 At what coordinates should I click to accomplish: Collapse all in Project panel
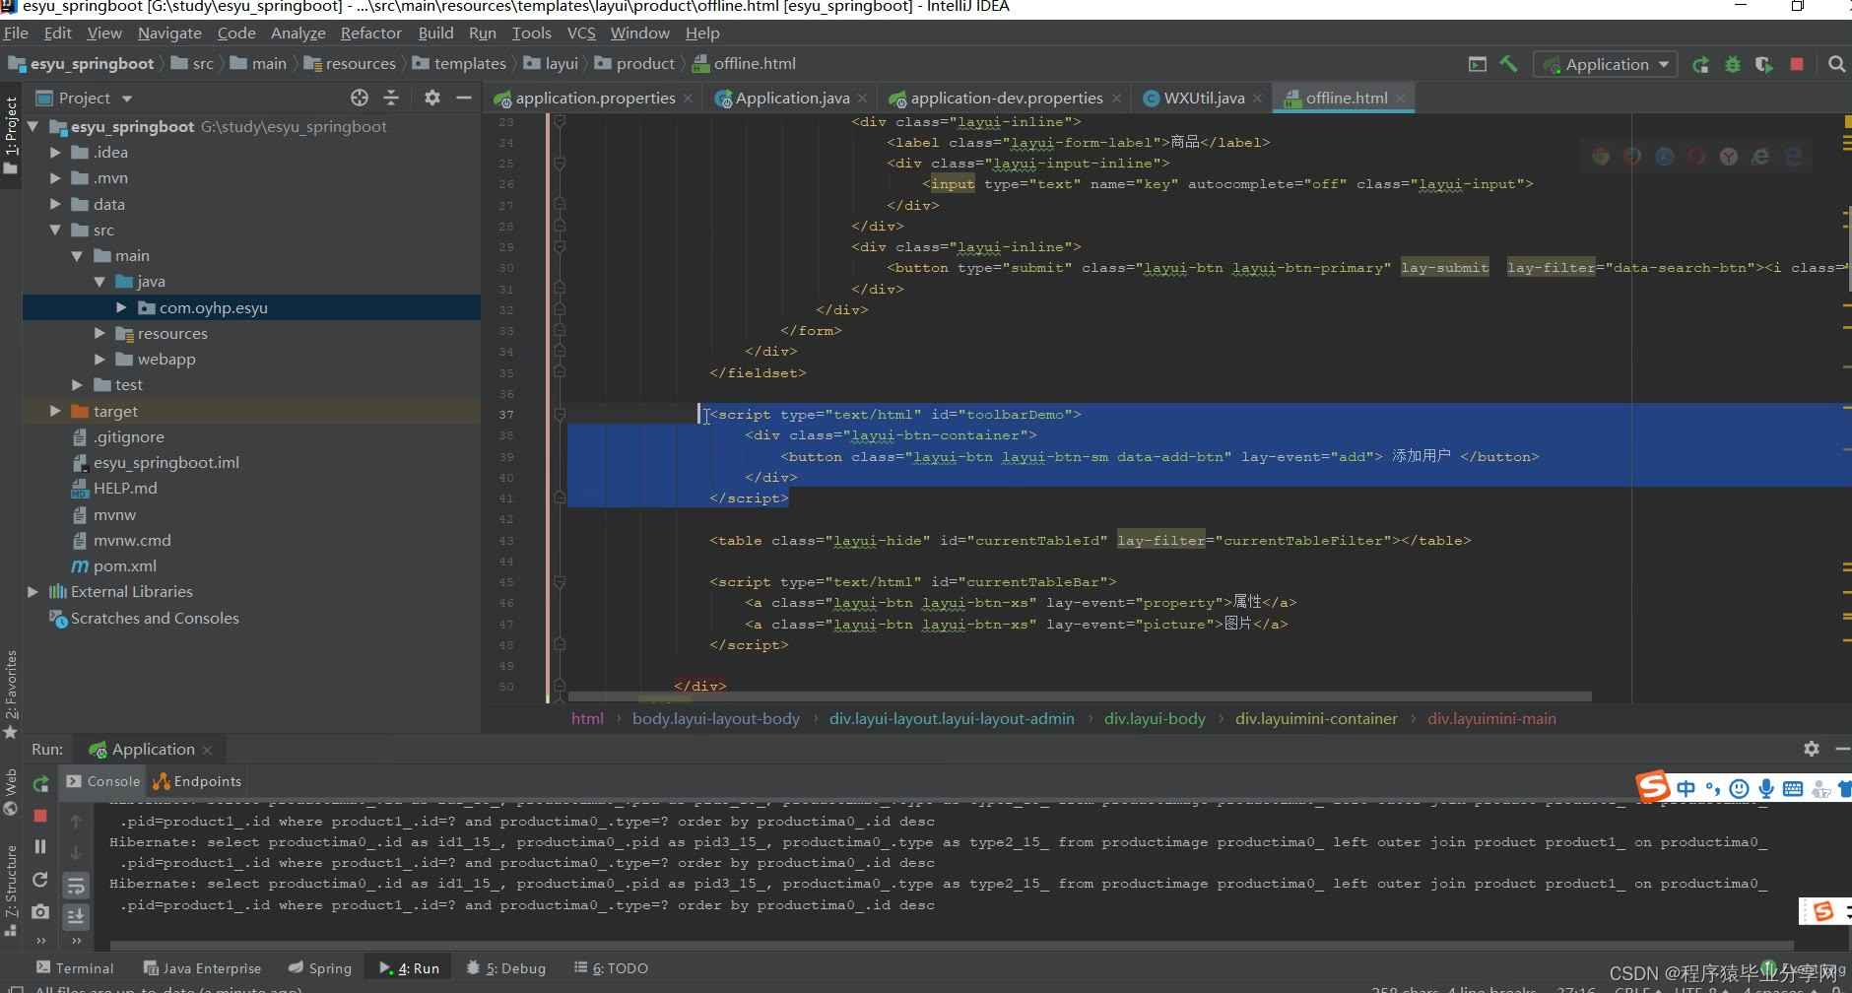391,98
